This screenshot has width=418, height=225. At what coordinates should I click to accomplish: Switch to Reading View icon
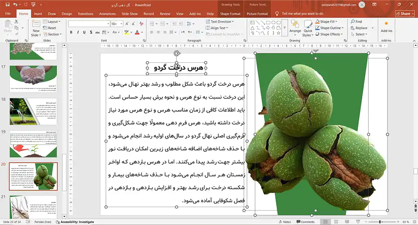point(347,222)
